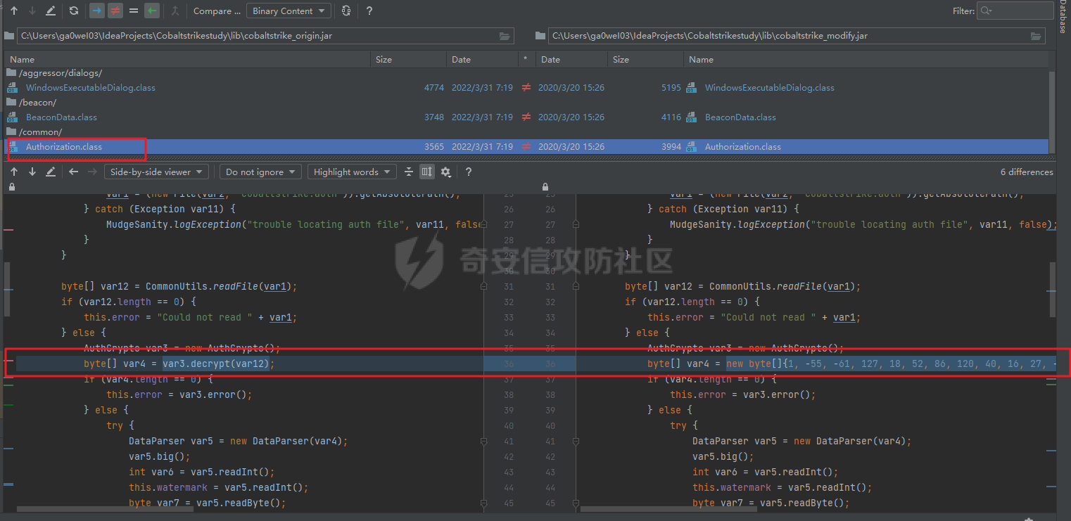Viewport: 1071px width, 521px height.
Task: Click the right pane lock icon
Action: [545, 187]
